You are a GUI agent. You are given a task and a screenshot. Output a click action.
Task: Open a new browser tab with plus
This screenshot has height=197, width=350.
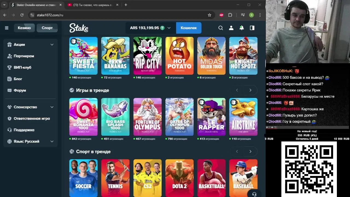126,5
